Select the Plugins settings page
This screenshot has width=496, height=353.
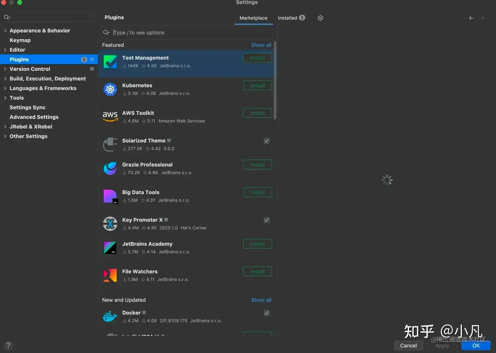tap(49, 59)
